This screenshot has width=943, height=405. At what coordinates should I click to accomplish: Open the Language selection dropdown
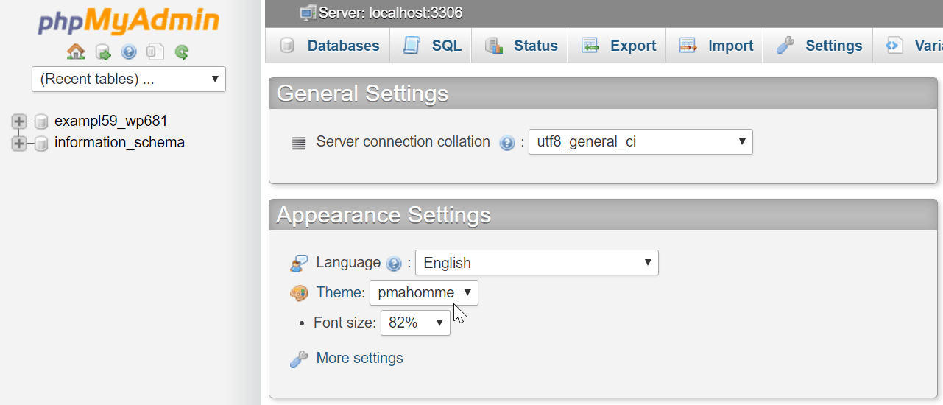(537, 263)
